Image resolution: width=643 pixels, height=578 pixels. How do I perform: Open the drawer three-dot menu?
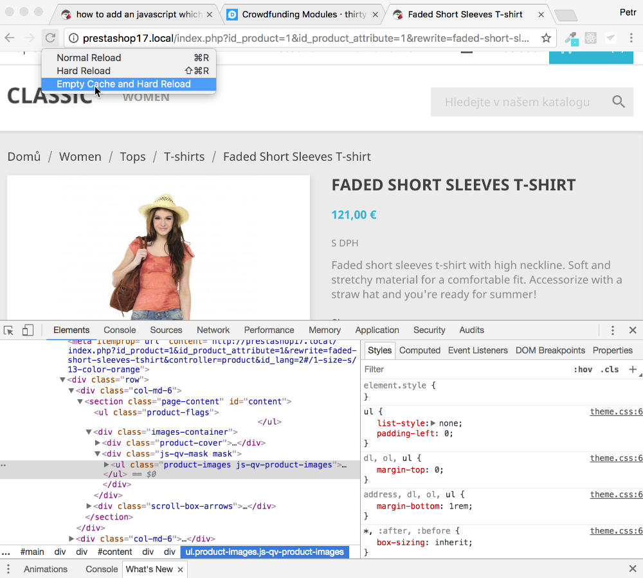click(8, 569)
